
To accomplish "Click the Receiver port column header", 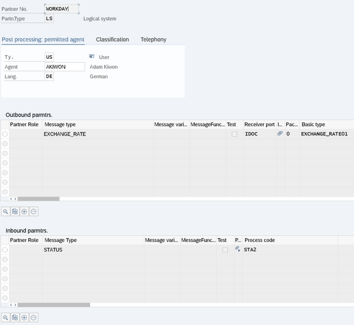I will pyautogui.click(x=260, y=124).
